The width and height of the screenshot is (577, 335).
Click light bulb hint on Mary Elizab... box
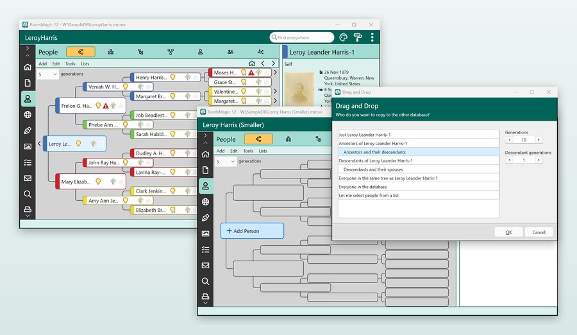98,182
